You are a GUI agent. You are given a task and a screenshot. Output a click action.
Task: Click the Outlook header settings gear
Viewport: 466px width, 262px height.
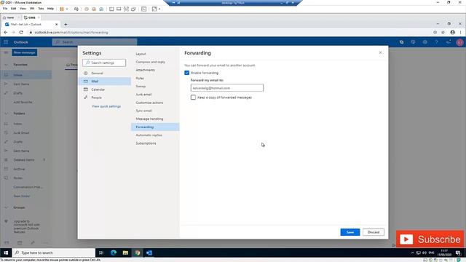(425, 42)
